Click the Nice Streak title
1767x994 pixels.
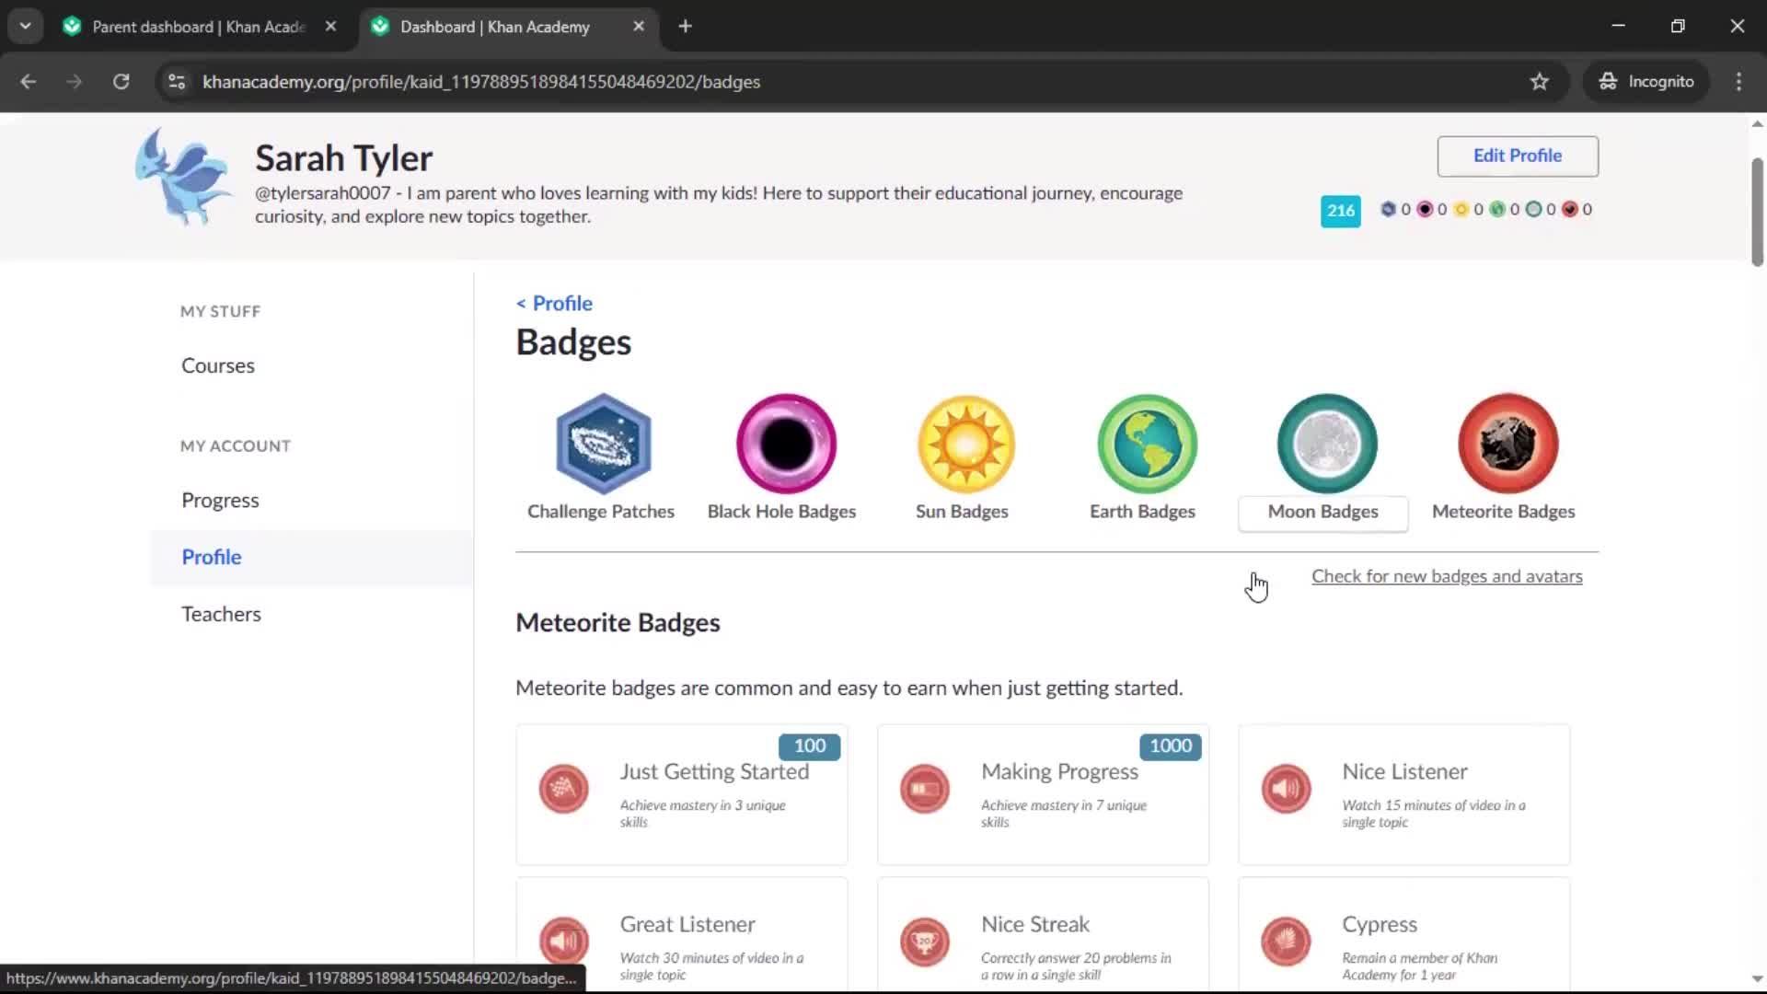click(1035, 924)
